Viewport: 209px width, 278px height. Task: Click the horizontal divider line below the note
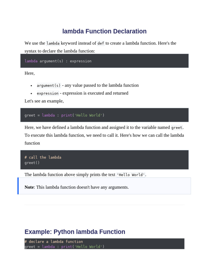point(104,205)
